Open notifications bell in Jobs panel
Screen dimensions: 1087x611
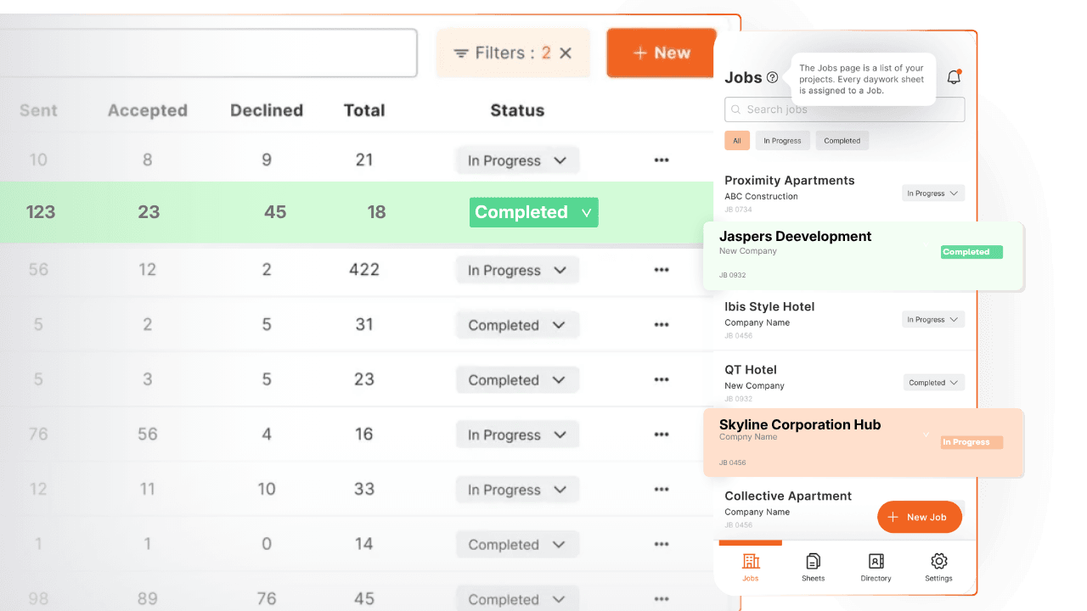pyautogui.click(x=954, y=77)
